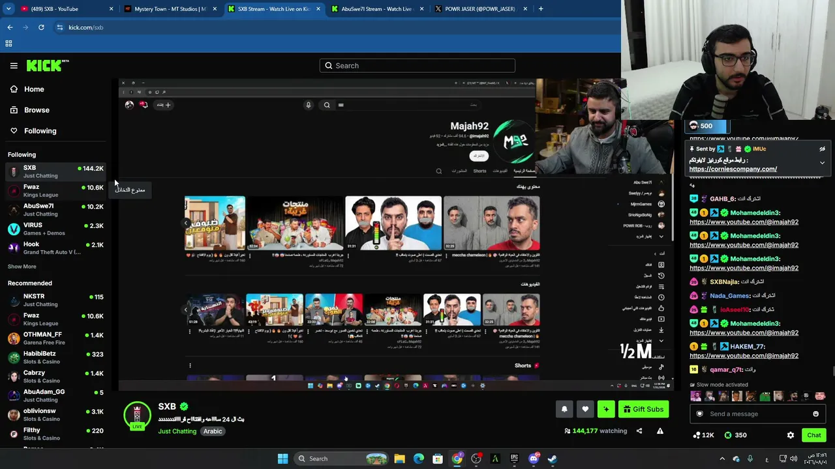Launch Microsoft Edge from the taskbar
This screenshot has width=835, height=469.
[x=419, y=459]
